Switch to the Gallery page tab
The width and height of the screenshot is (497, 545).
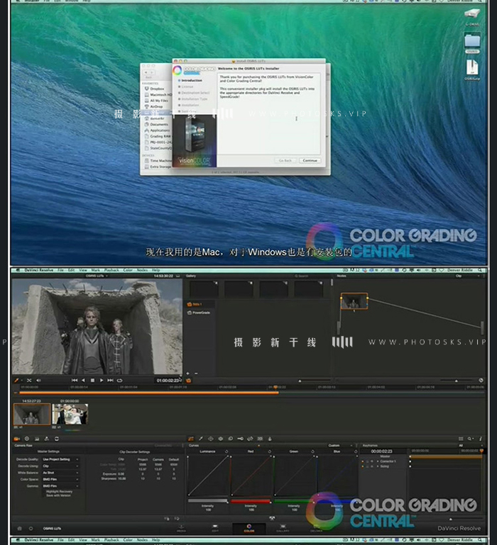(283, 528)
